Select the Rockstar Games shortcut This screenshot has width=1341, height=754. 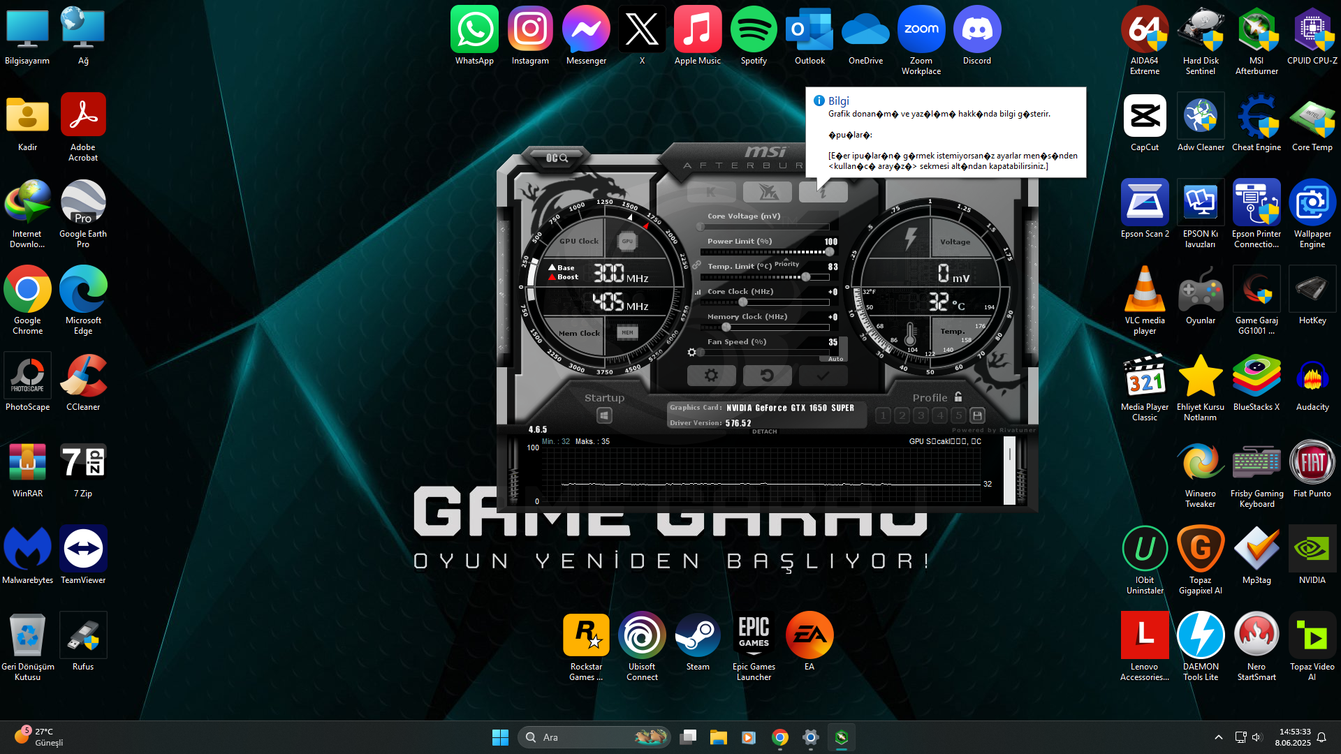tap(586, 646)
